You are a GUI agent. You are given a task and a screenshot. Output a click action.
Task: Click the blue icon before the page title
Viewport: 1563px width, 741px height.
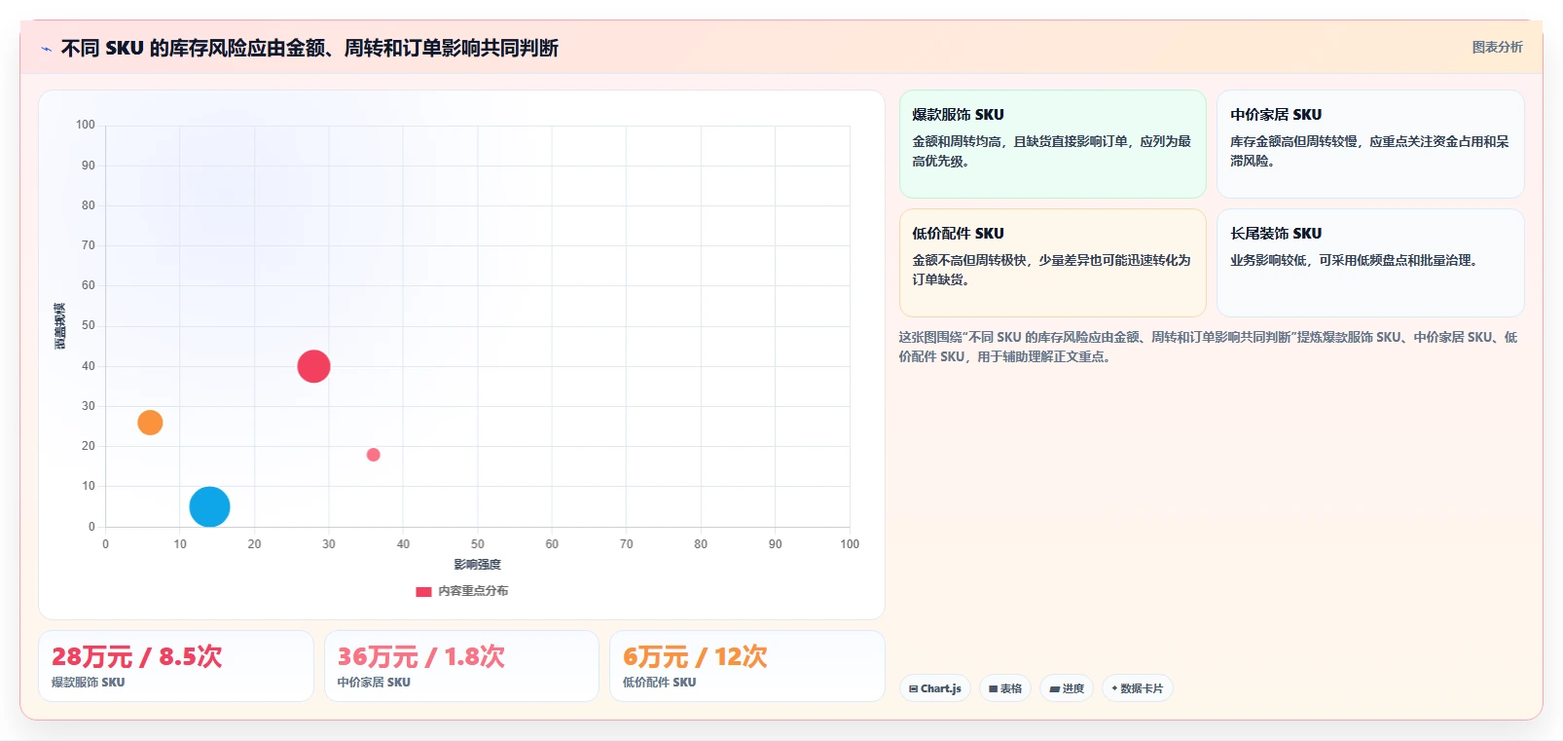point(47,49)
